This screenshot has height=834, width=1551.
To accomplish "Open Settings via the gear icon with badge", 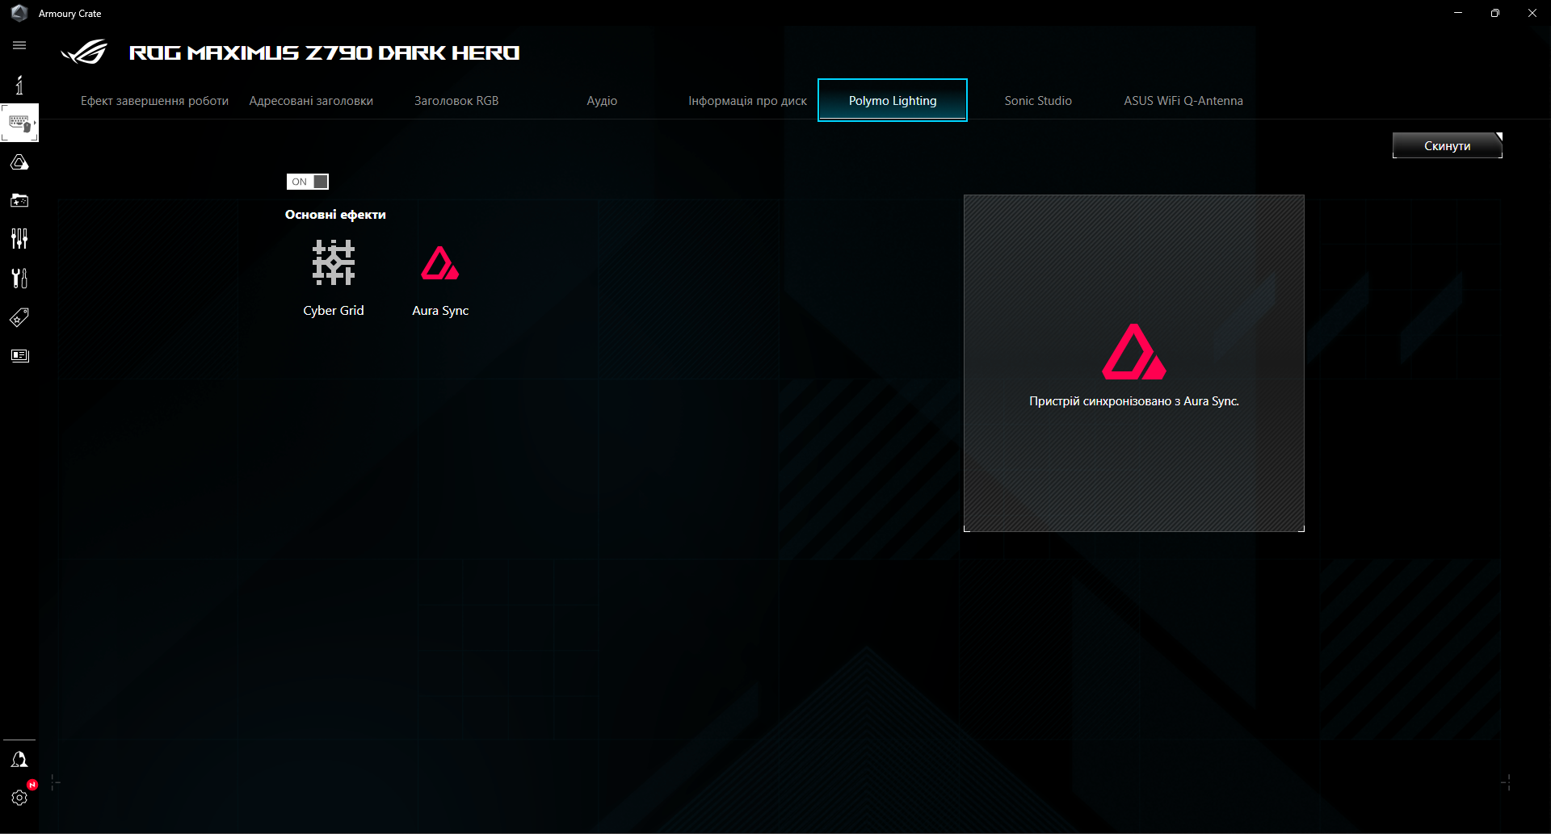I will (19, 798).
